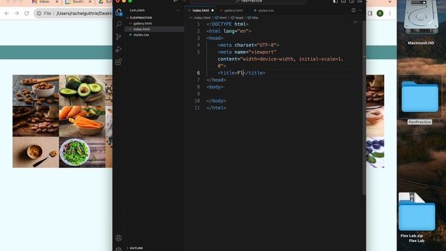
Task: Click the carrots photo in gallery
Action: click(82, 121)
